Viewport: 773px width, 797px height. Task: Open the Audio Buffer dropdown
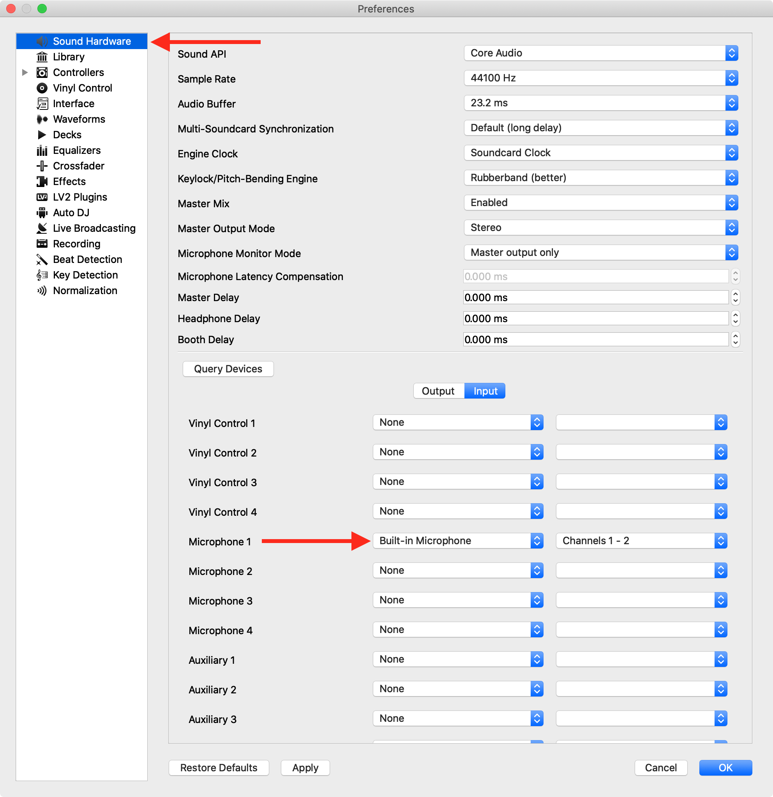click(600, 103)
